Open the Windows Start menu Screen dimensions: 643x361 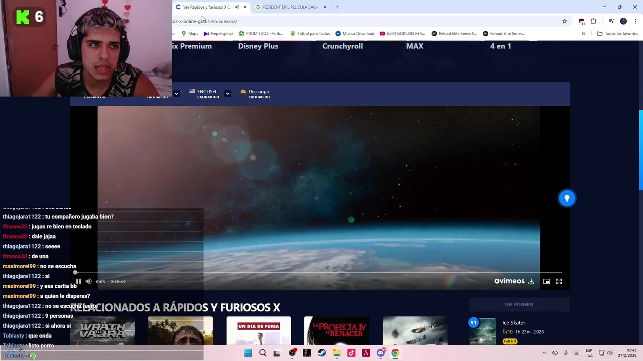(x=248, y=353)
